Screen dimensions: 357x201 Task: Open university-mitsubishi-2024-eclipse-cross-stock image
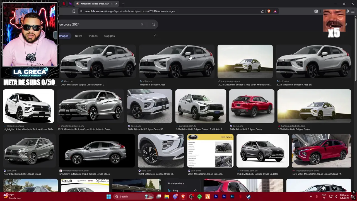click(x=97, y=151)
